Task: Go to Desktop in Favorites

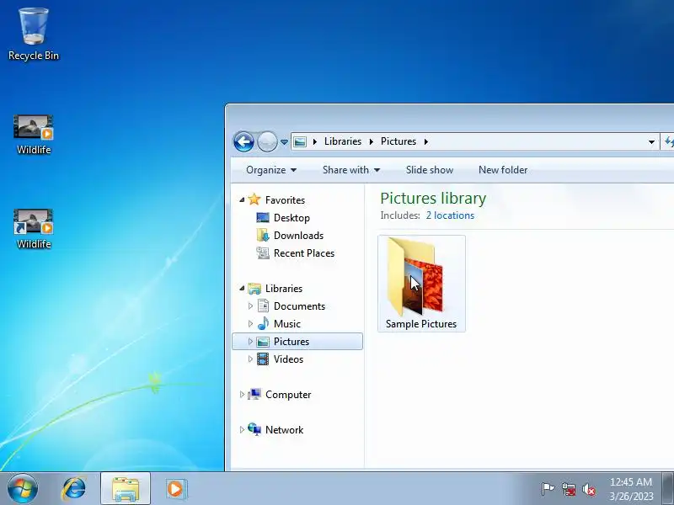Action: [292, 218]
